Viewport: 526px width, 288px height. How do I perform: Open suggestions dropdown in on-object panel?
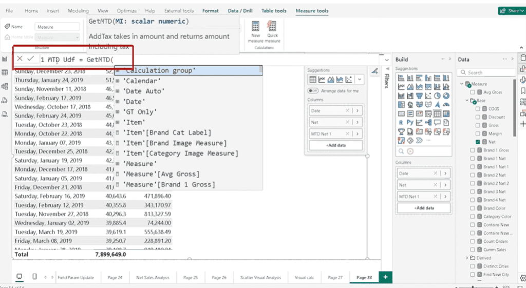point(359,80)
